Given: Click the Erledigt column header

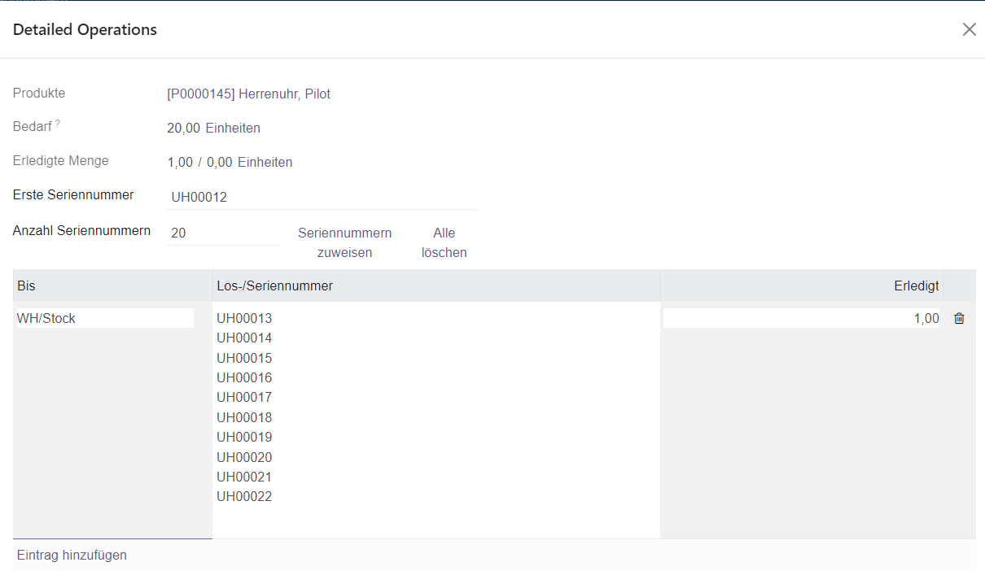Looking at the screenshot, I should (916, 286).
